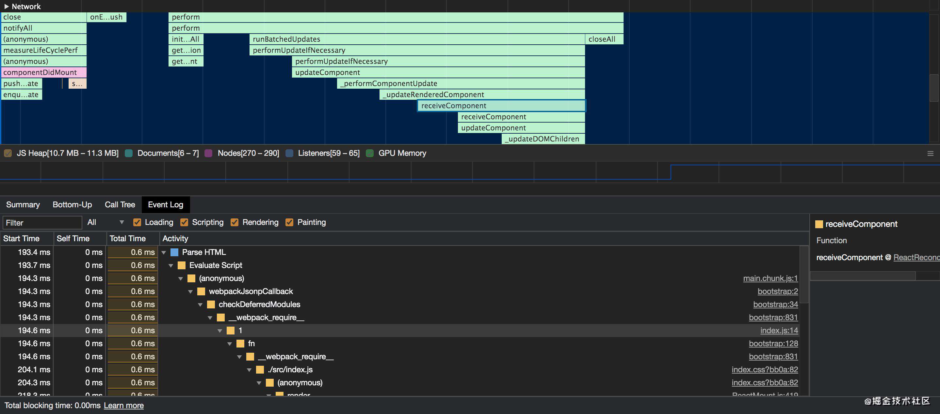Open the All duration dropdown
Viewport: 940px width, 414px height.
[x=105, y=222]
